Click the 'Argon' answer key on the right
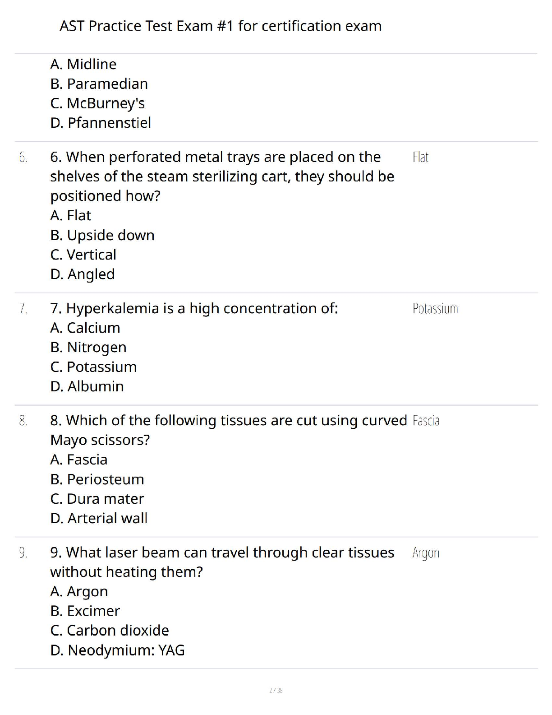 tap(426, 553)
